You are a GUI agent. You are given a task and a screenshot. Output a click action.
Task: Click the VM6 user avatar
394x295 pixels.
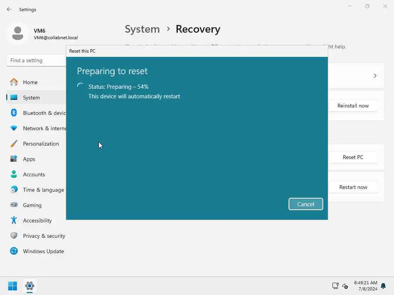(x=18, y=33)
